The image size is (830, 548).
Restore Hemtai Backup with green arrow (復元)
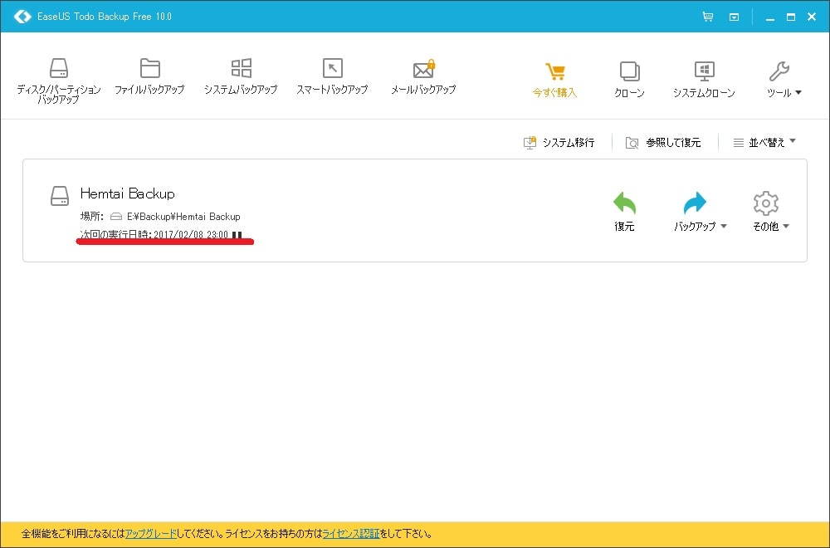(x=624, y=211)
